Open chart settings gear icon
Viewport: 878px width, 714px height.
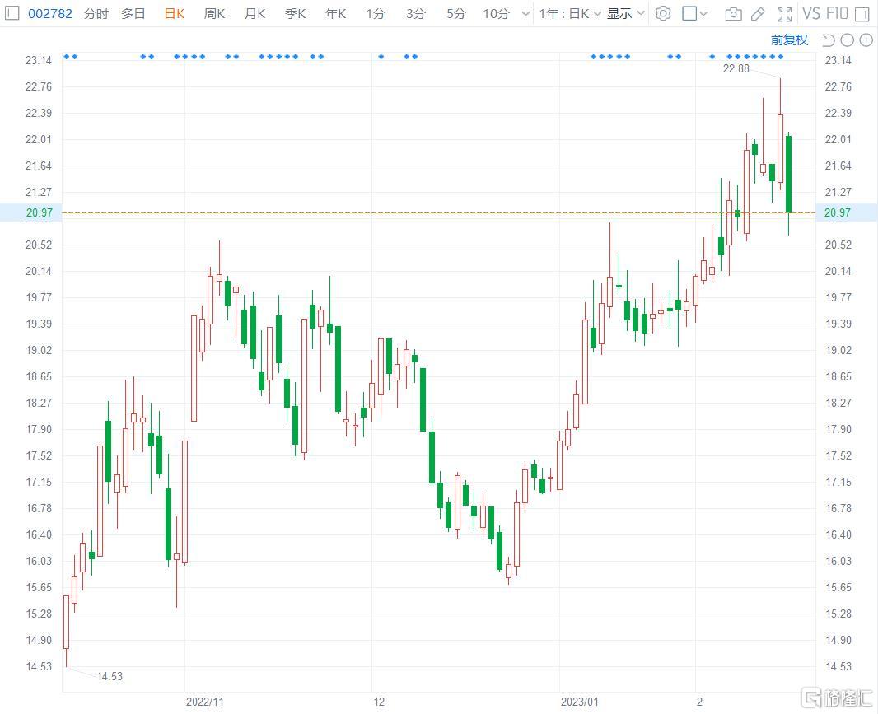tap(663, 14)
